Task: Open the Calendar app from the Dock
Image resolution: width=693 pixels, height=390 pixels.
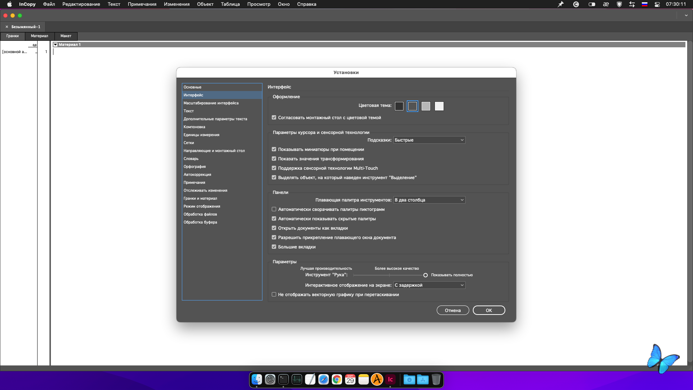Action: 350,380
